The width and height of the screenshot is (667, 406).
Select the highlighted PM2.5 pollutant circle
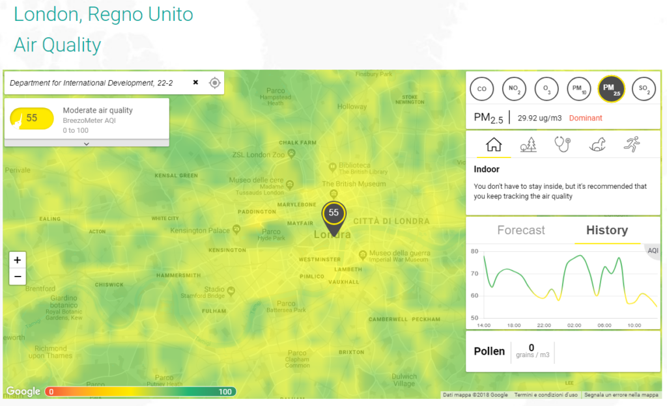pyautogui.click(x=611, y=88)
